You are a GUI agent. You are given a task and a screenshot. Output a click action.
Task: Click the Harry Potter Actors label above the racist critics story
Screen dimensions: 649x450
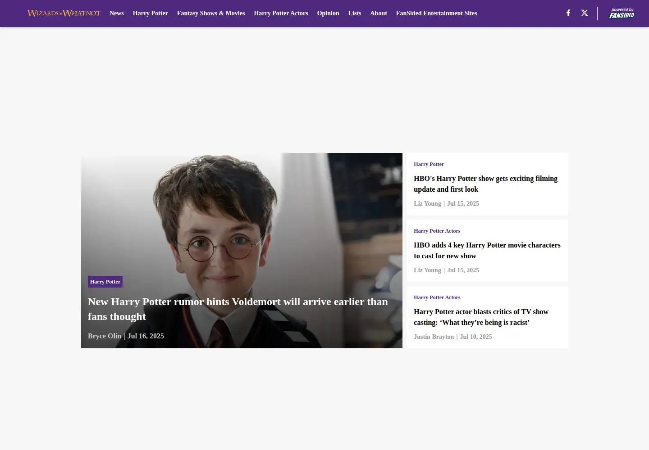[x=437, y=297]
